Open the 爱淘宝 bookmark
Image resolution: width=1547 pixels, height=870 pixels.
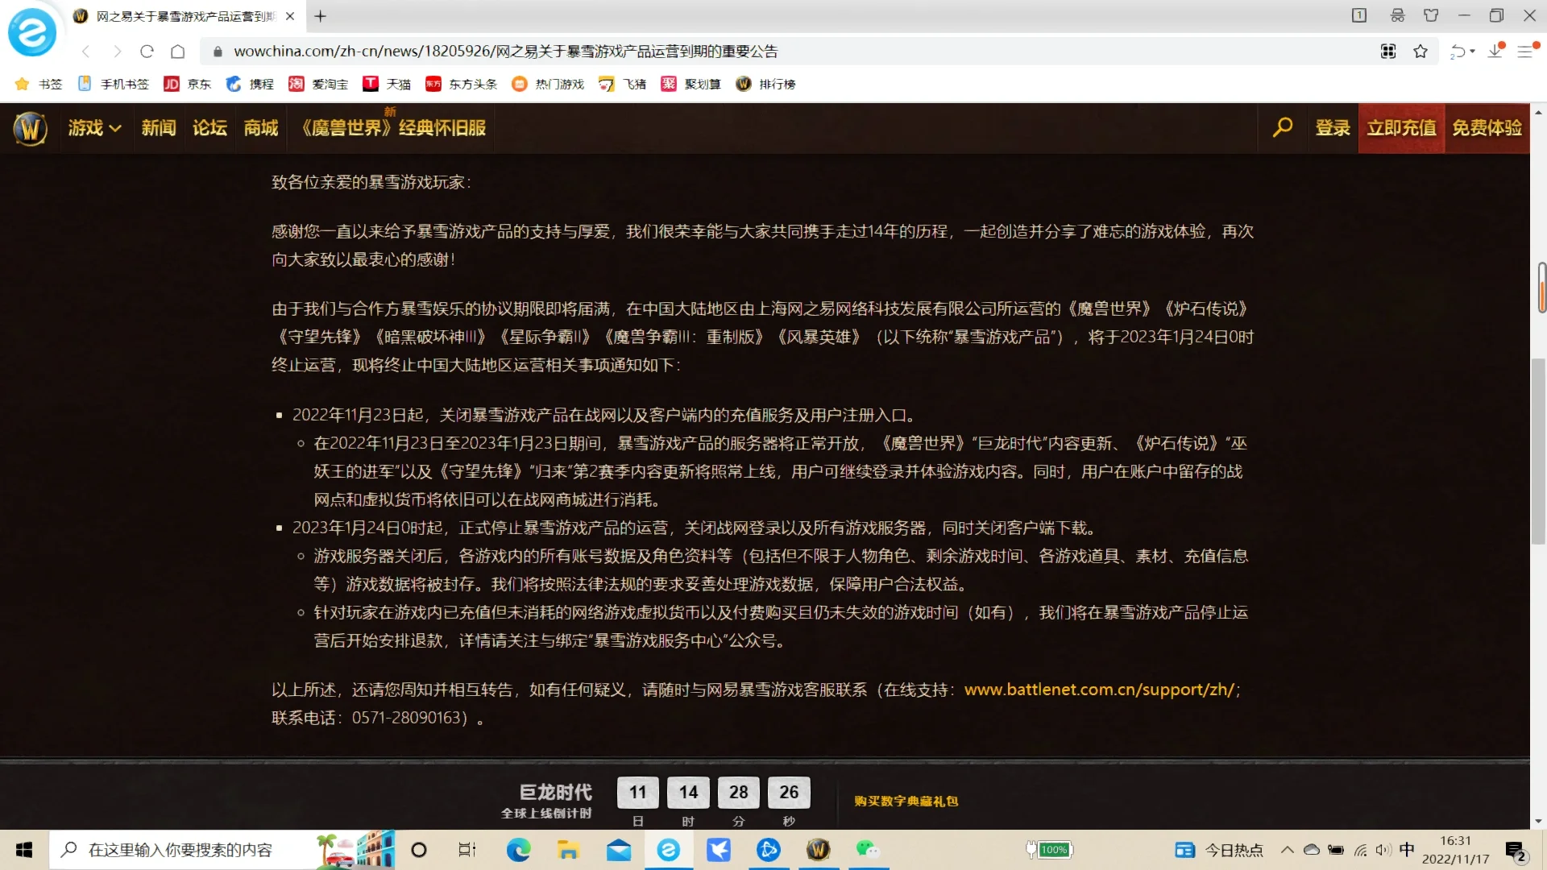[x=318, y=84]
